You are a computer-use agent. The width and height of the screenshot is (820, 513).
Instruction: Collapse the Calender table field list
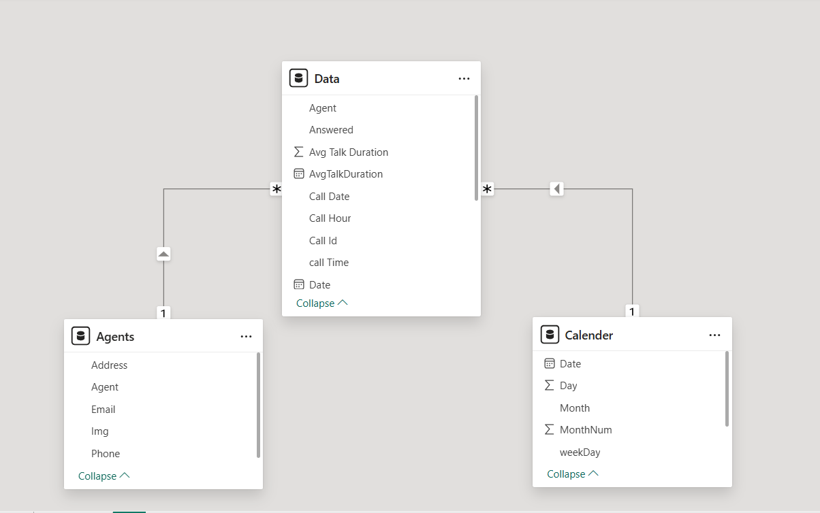point(572,474)
